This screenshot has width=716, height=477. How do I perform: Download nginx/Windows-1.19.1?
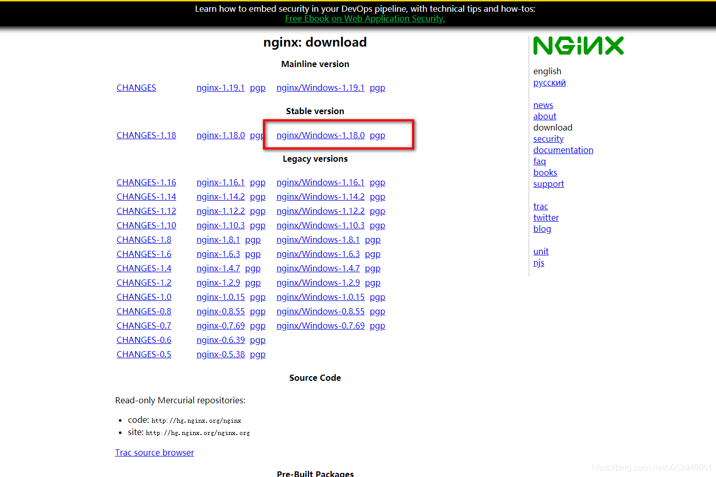[320, 88]
